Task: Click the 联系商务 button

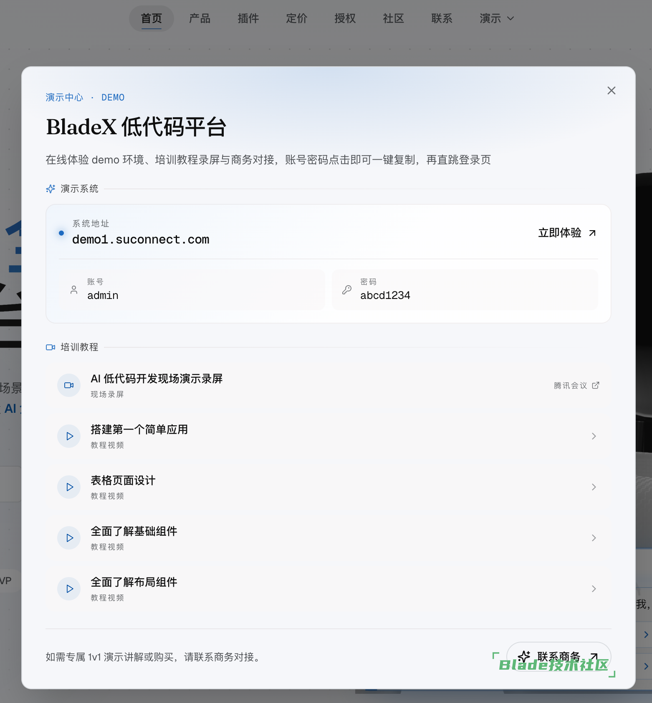Action: (x=558, y=657)
